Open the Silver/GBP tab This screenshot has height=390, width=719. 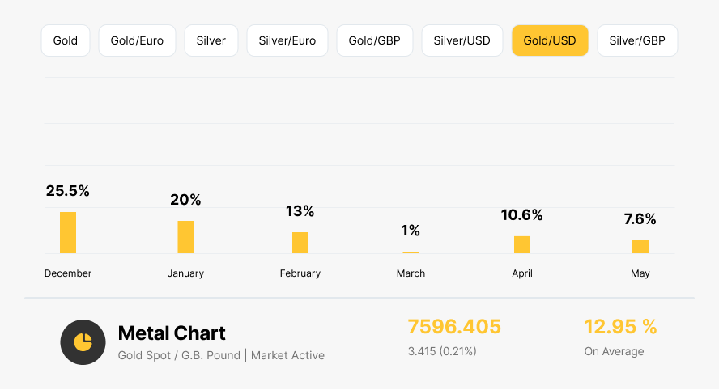[637, 40]
